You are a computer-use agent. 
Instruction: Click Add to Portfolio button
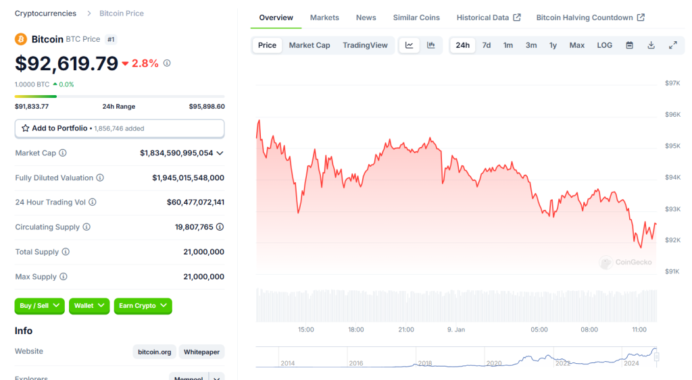[x=120, y=128]
